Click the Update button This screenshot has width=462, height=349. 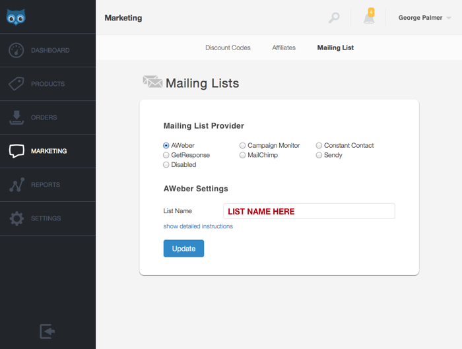tap(183, 249)
